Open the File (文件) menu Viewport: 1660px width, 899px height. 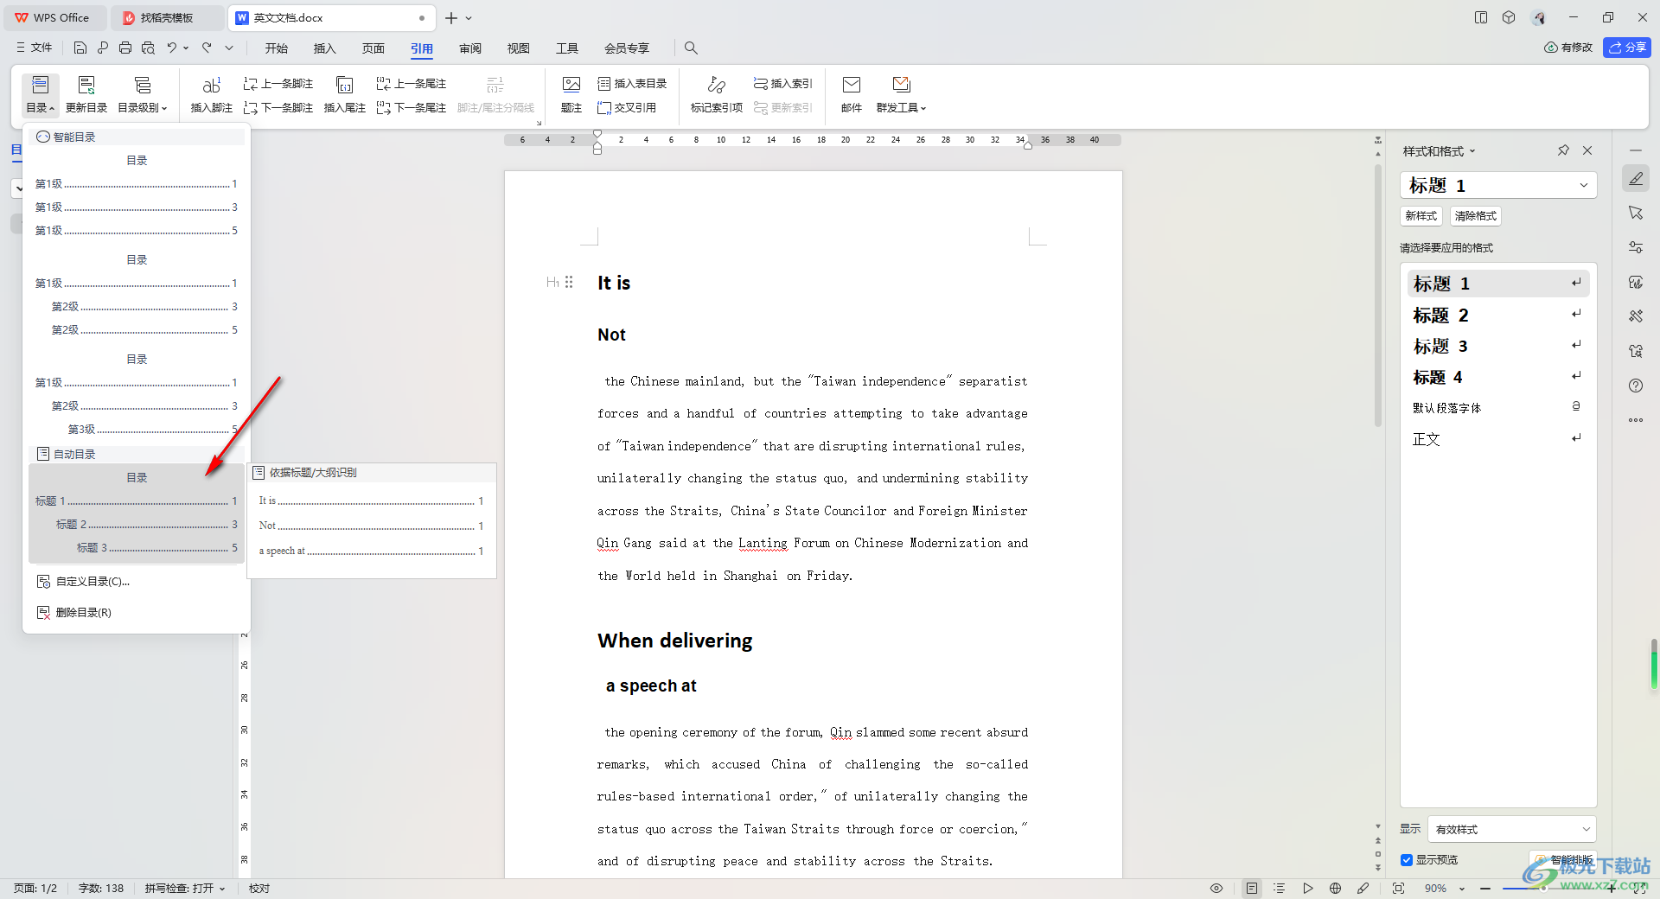click(x=35, y=48)
